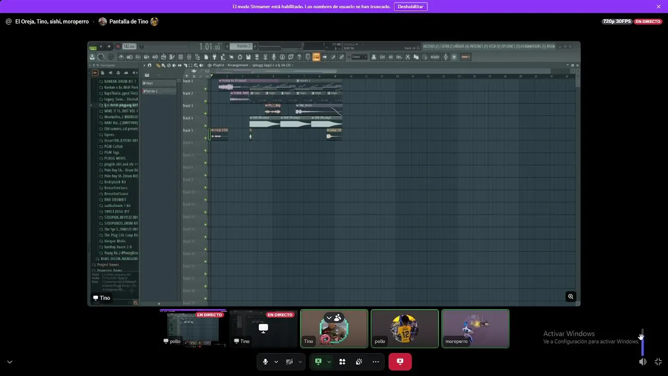Screen dimensions: 668x376
Task: Open ARCHIVO menu in FL Studio
Action: (x=431, y=46)
